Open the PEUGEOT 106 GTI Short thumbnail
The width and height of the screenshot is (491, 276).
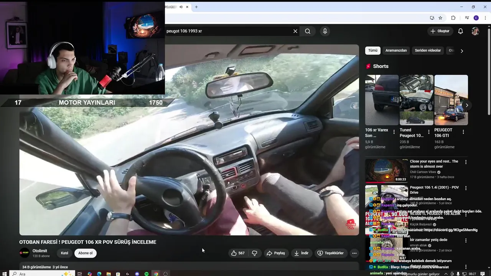tap(451, 100)
